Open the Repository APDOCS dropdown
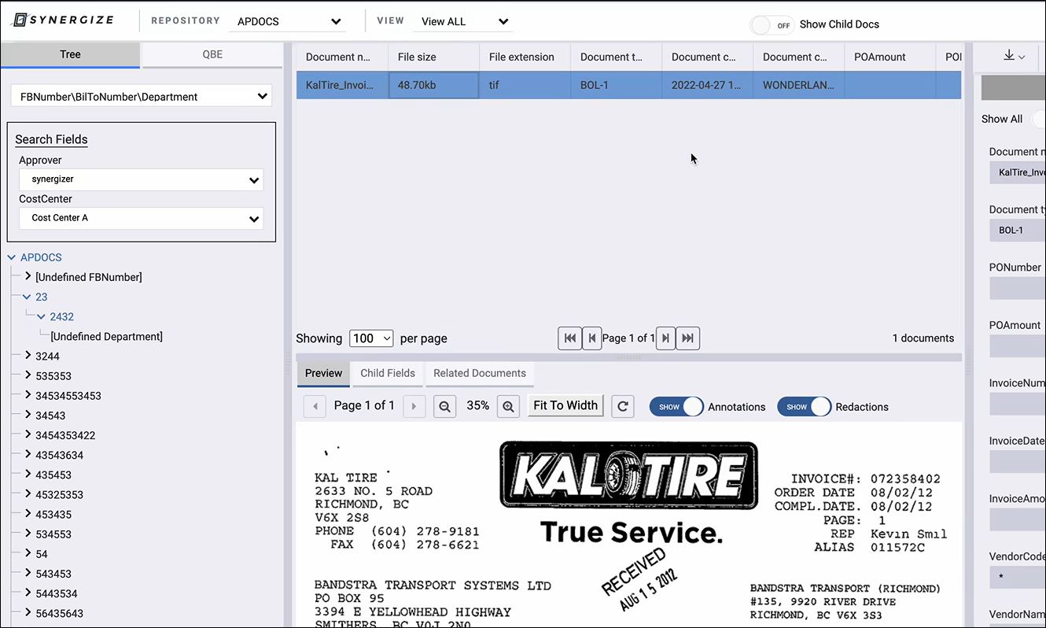 tap(287, 21)
